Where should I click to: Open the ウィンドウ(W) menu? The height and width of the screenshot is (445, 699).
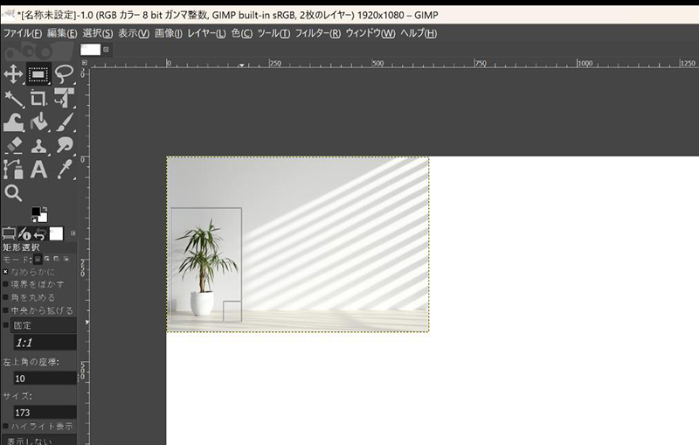click(370, 33)
